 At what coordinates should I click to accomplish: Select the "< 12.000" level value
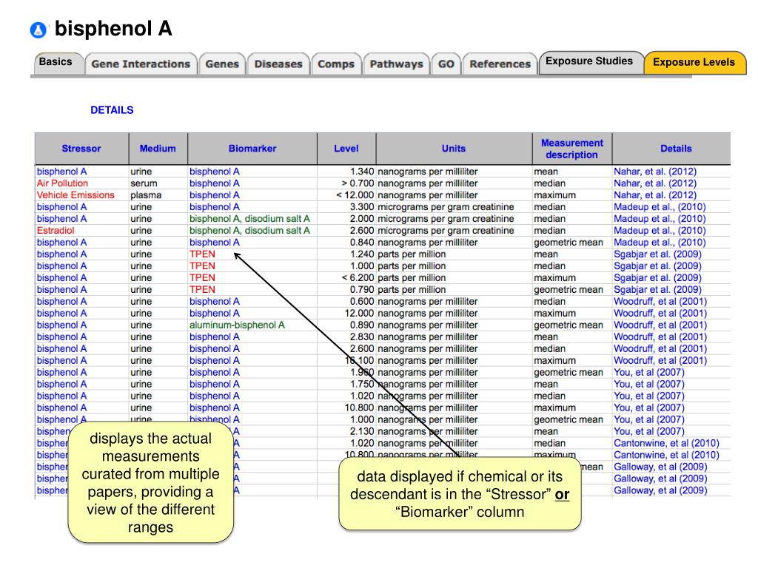coord(355,195)
